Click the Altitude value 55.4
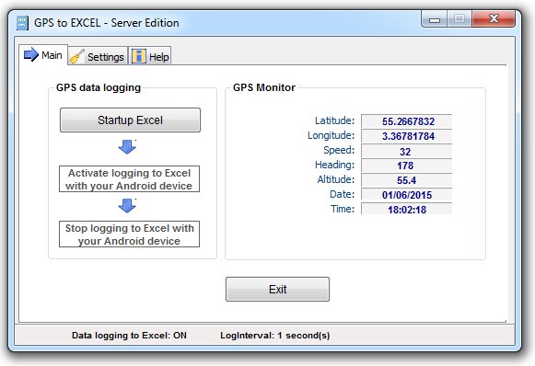Image resolution: width=535 pixels, height=366 pixels. pos(407,180)
